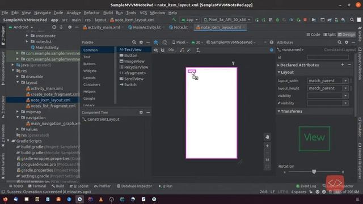Click the id input field
The width and height of the screenshot is (363, 204).
click(x=328, y=57)
